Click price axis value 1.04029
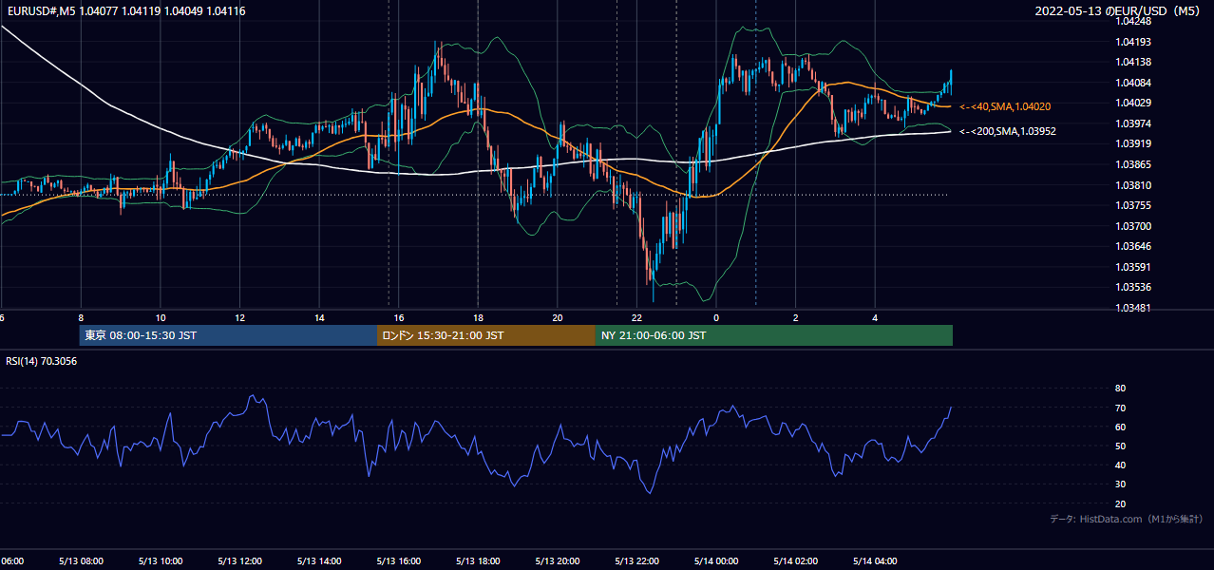Image resolution: width=1214 pixels, height=570 pixels. click(1132, 103)
